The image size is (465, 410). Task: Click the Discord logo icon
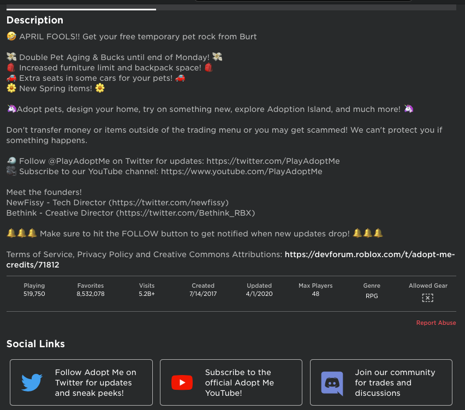click(332, 383)
